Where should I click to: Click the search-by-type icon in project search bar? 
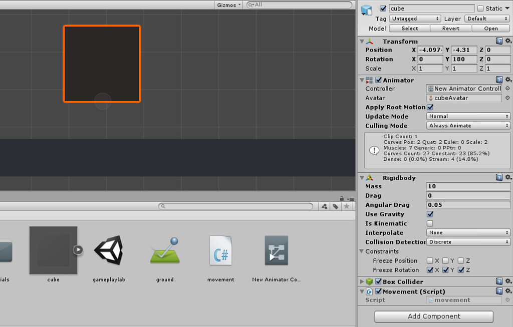[324, 206]
